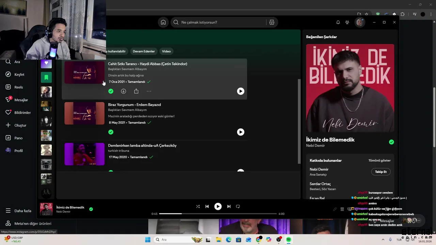436x245 pixels.
Task: Open the queue icon in player bar
Action: pyautogui.click(x=342, y=209)
